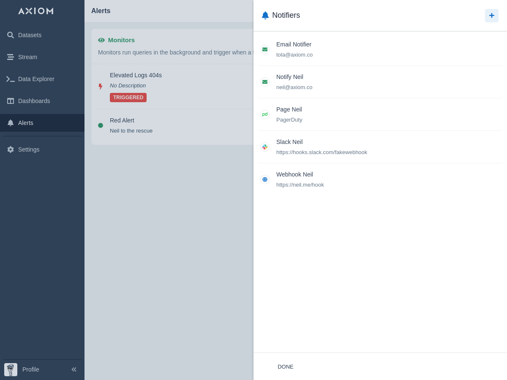
Task: Navigate to Dashboards
Action: (34, 101)
